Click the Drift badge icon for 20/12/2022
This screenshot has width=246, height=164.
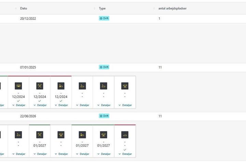(x=101, y=18)
